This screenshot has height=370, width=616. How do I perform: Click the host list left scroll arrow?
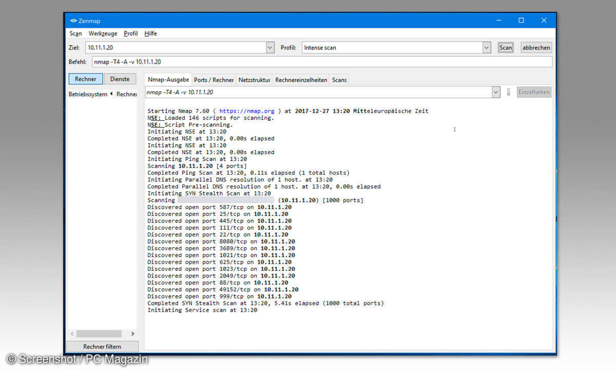click(72, 334)
